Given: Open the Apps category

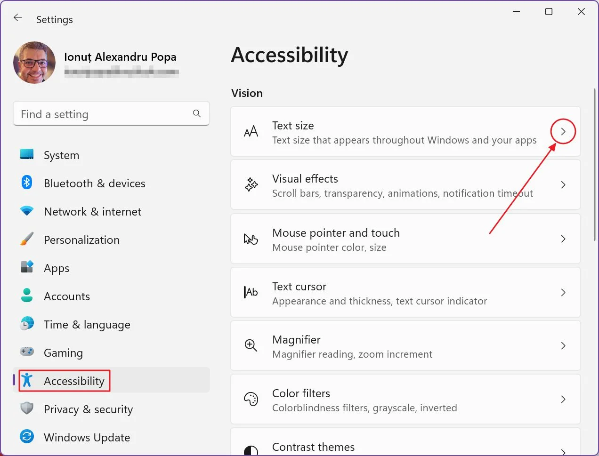Looking at the screenshot, I should [x=111, y=268].
